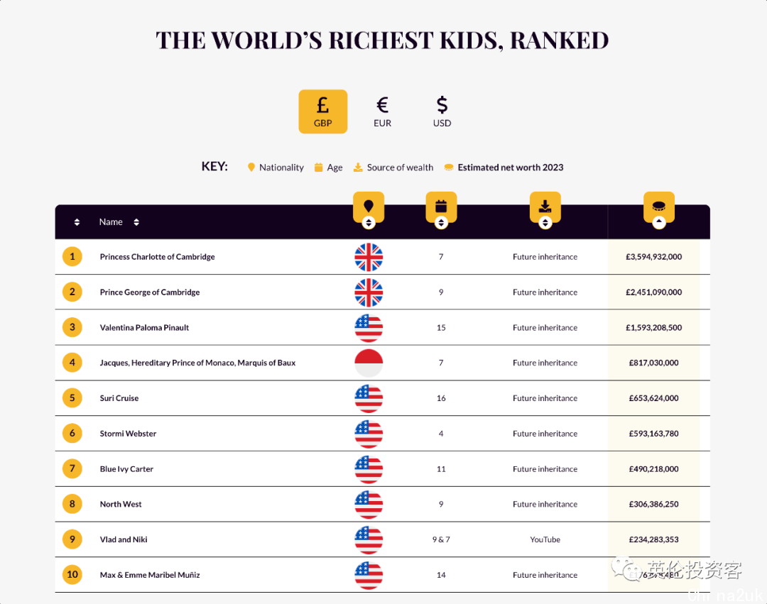Image resolution: width=767 pixels, height=604 pixels.
Task: Click the Name column header label
Action: point(111,222)
